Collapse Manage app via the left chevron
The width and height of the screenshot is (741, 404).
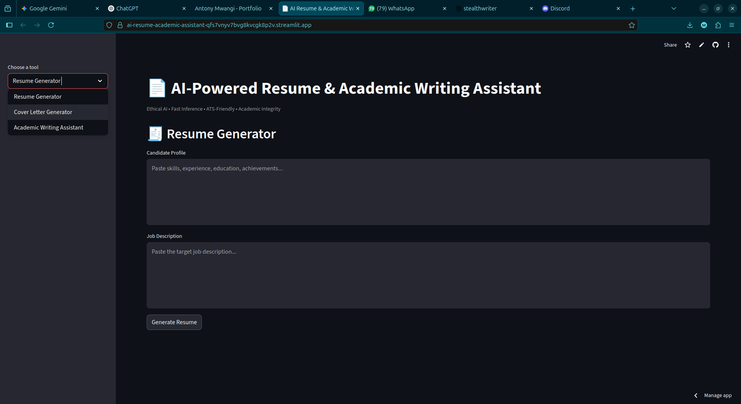point(695,395)
